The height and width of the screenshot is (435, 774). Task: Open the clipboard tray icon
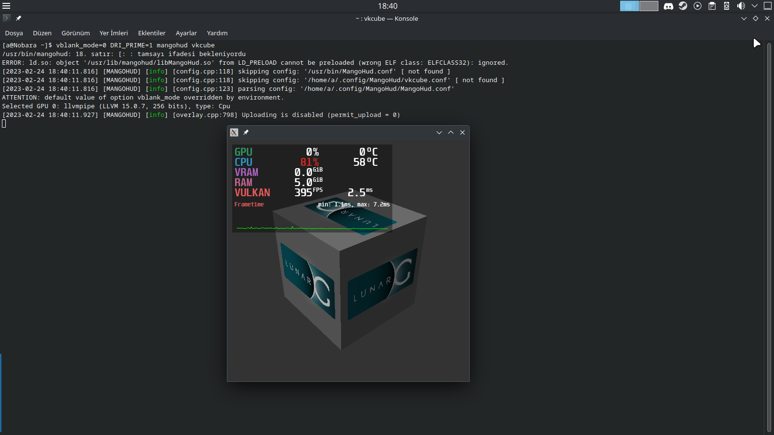(712, 6)
